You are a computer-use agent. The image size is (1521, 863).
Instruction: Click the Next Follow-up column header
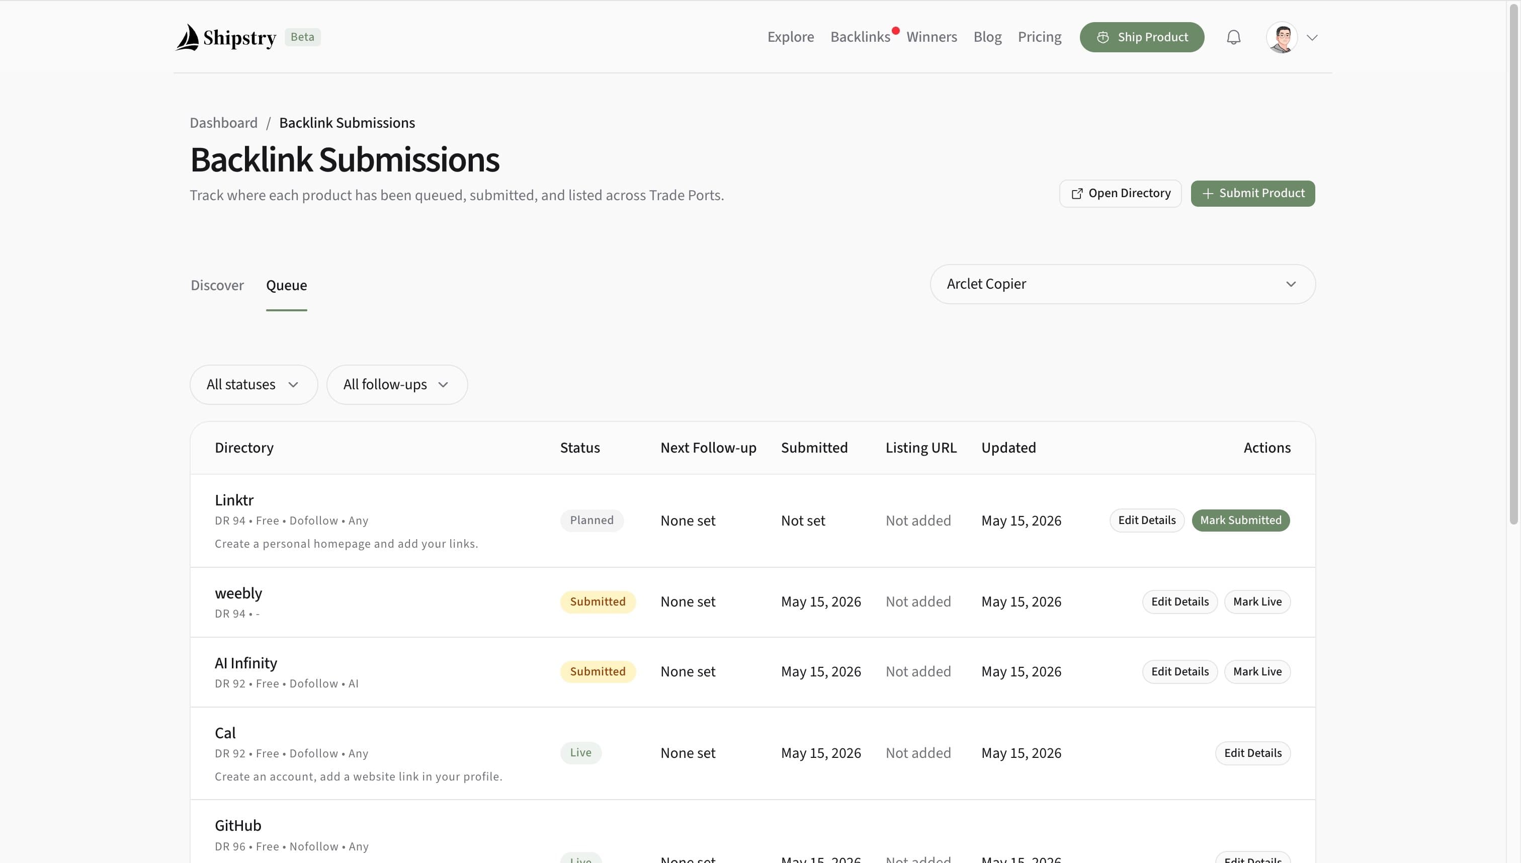tap(708, 448)
